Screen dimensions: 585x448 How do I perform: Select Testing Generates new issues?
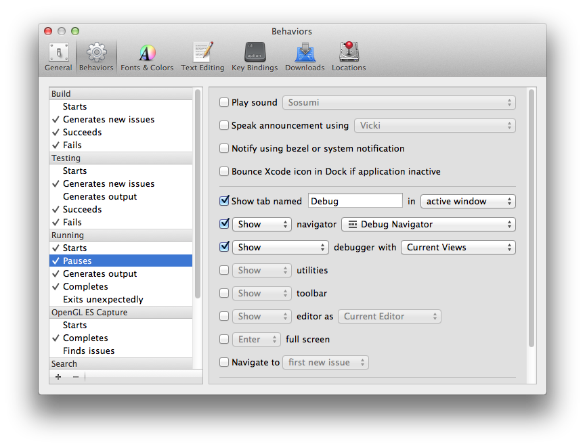(121, 183)
